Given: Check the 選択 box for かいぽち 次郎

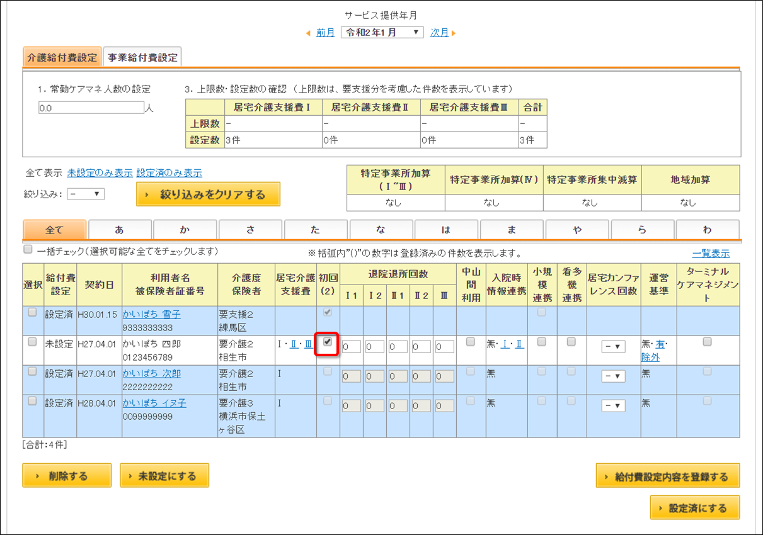Looking at the screenshot, I should pos(32,371).
